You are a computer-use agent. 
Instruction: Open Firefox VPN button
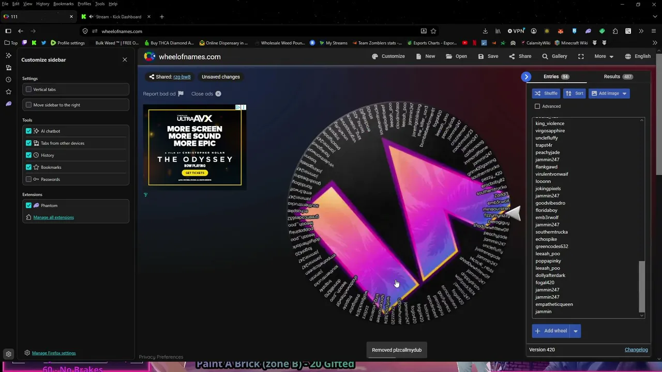coord(516,31)
